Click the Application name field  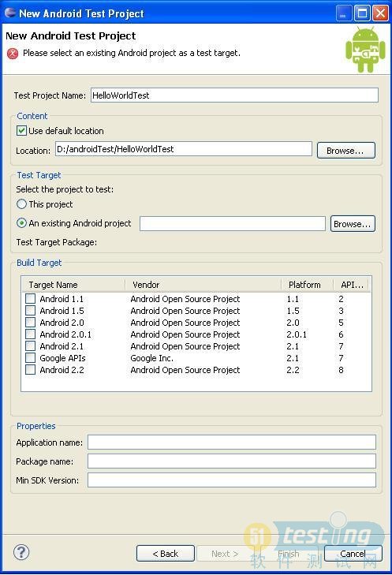point(232,442)
